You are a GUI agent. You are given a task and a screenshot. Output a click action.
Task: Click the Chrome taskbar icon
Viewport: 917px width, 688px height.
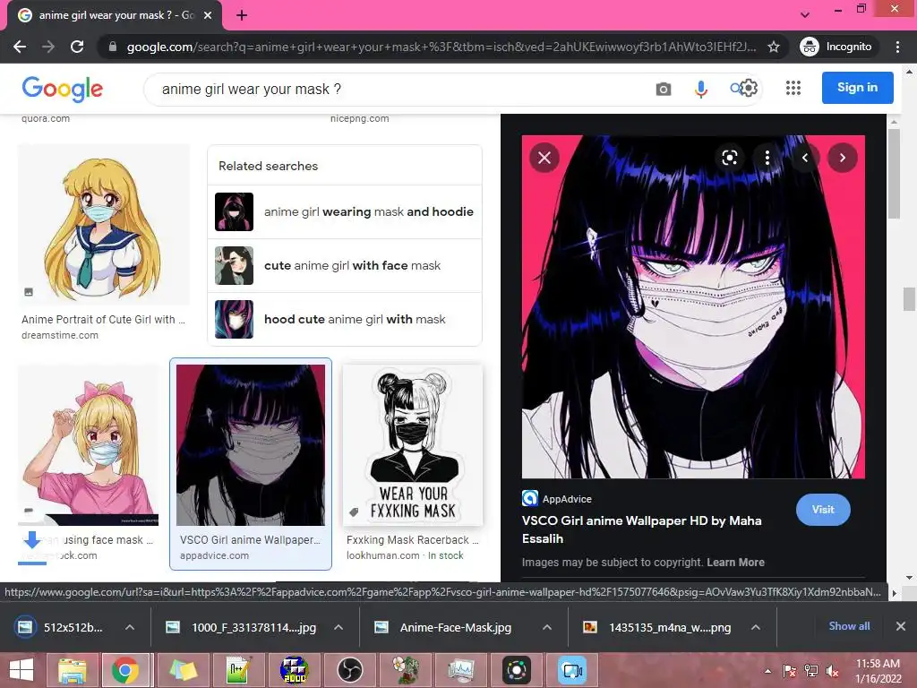[x=125, y=670]
